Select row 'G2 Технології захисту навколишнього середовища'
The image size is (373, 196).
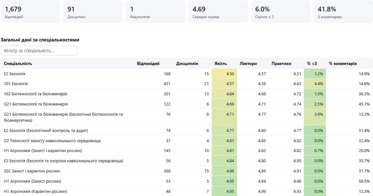187,141
